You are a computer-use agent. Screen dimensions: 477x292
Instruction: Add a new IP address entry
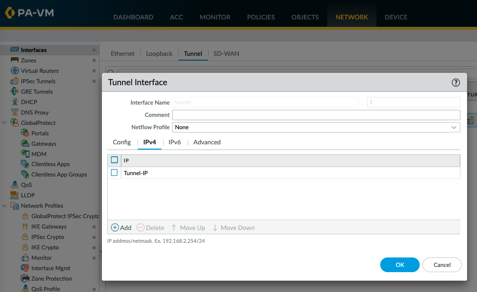(x=121, y=228)
